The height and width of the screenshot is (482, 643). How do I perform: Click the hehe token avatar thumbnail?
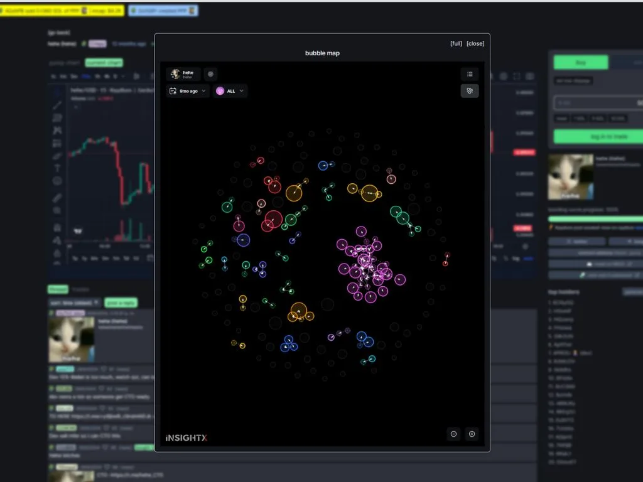(570, 176)
